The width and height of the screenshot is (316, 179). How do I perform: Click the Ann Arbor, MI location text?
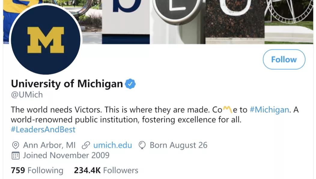(49, 145)
